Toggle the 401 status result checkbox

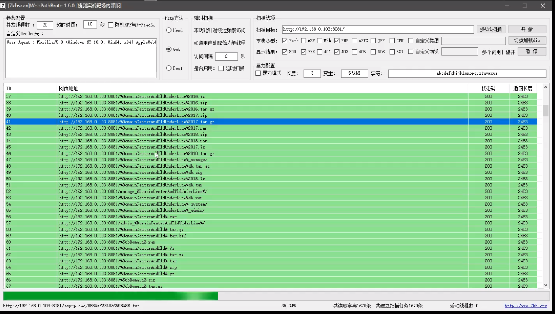320,52
